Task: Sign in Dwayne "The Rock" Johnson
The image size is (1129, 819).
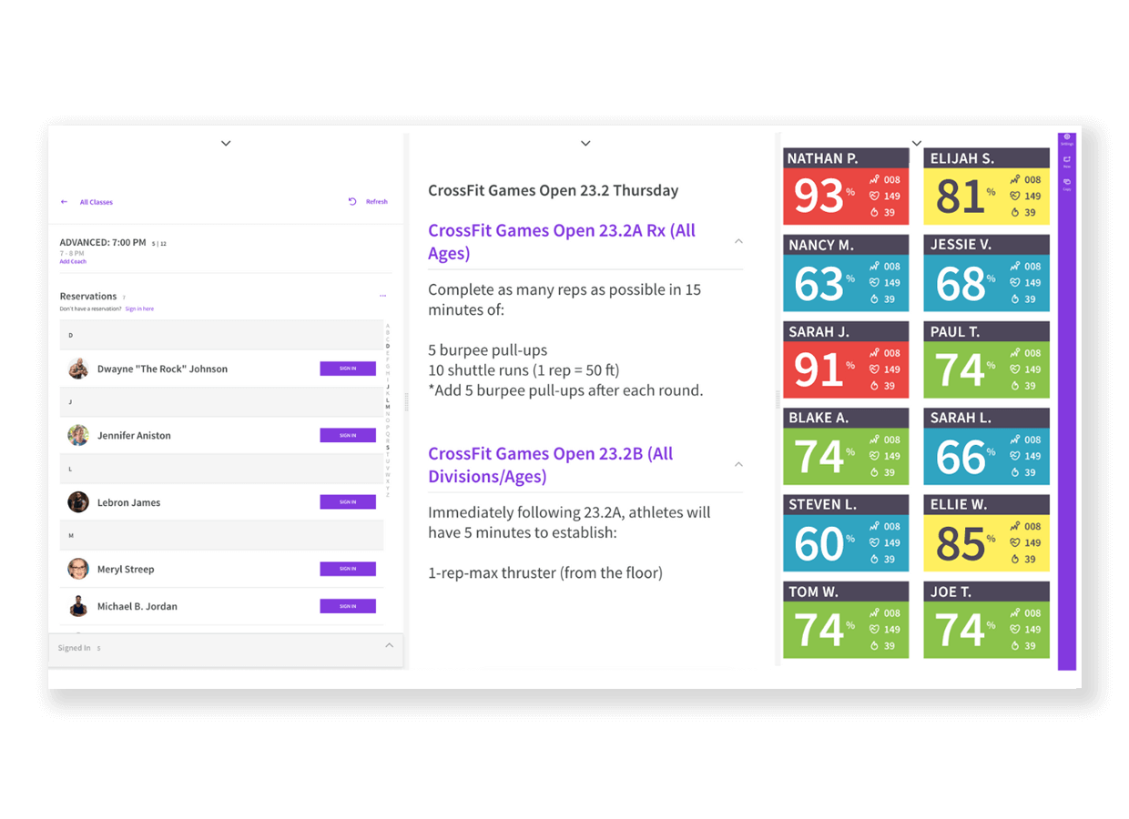Action: [348, 369]
